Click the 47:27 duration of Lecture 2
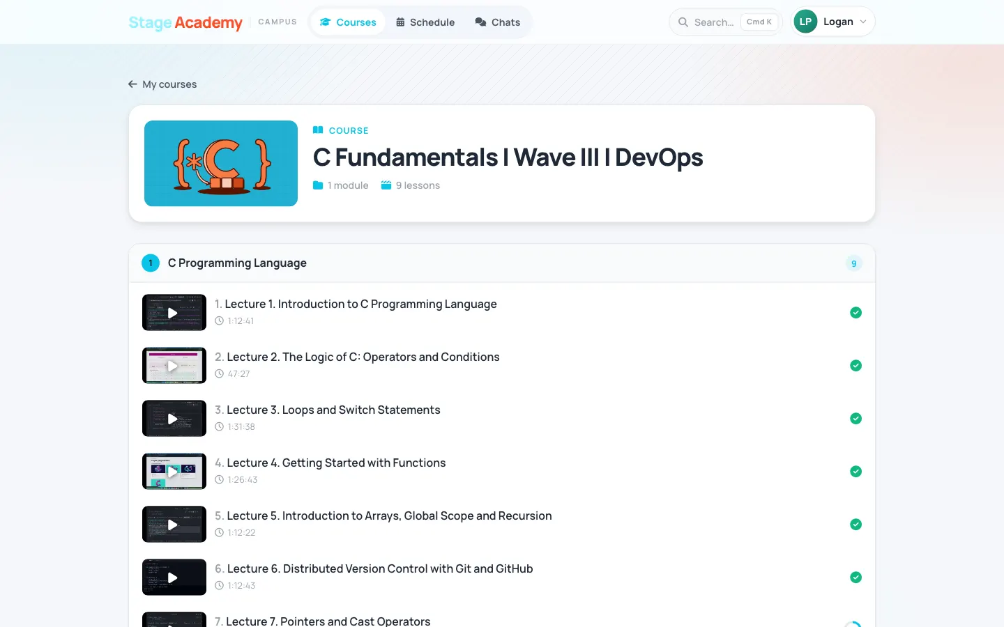Image resolution: width=1004 pixels, height=627 pixels. tap(238, 374)
